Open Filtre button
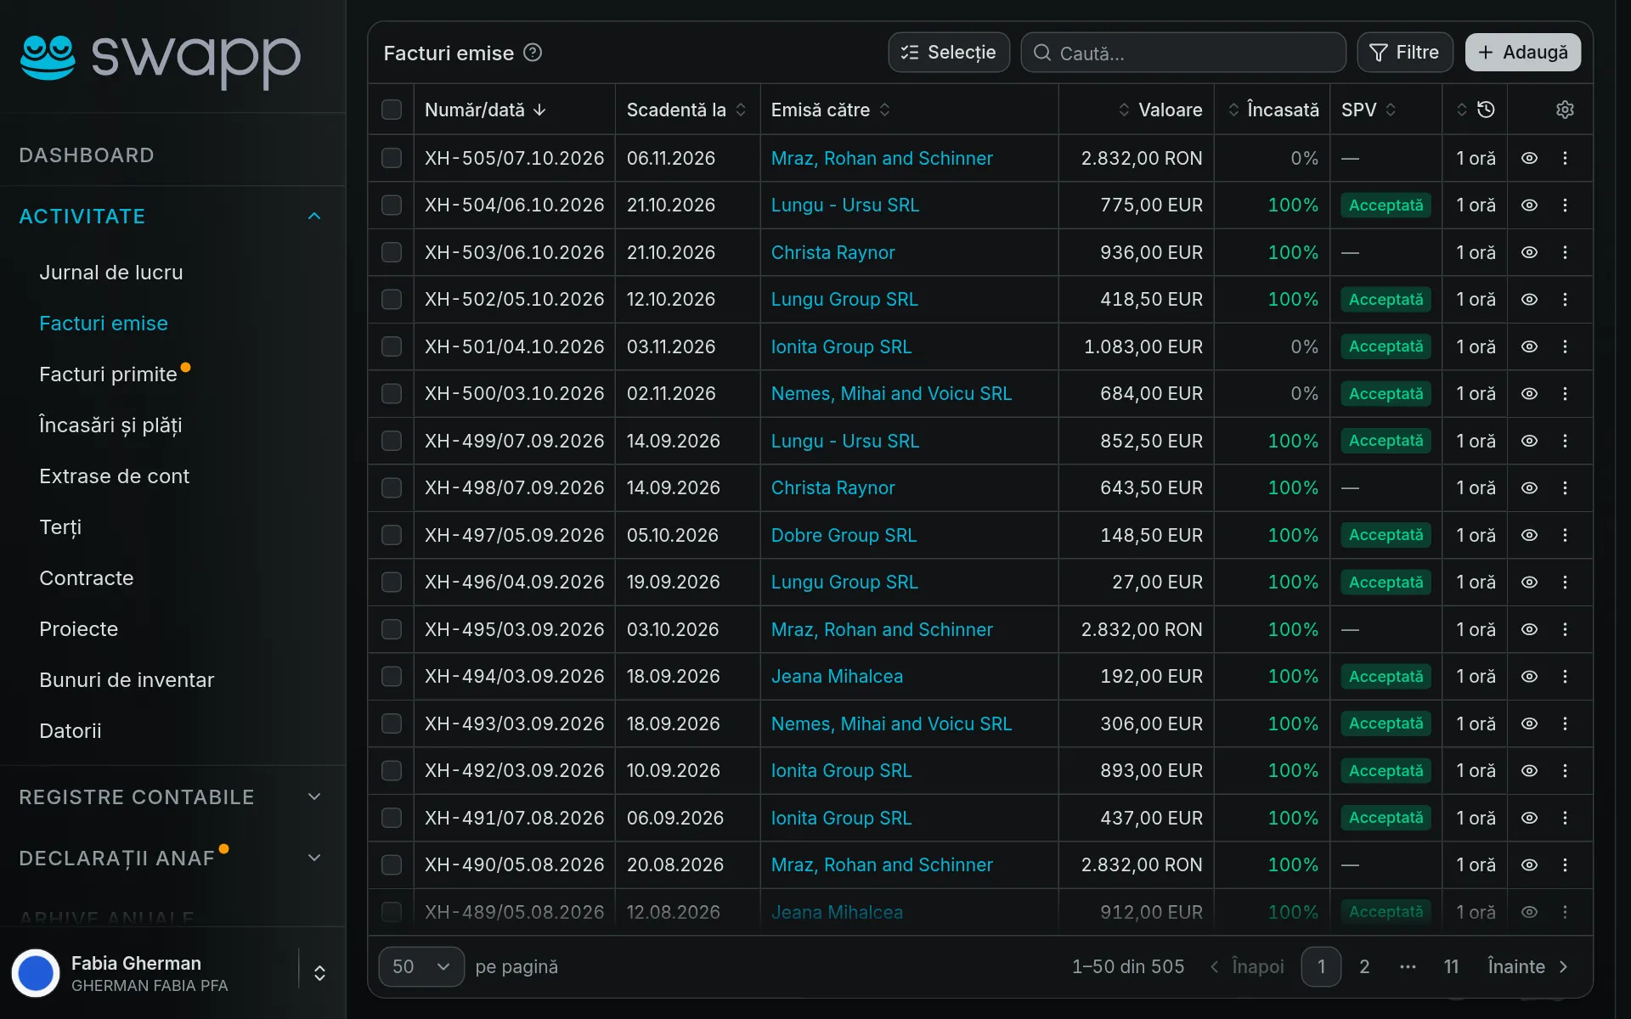Viewport: 1631px width, 1019px height. [1405, 53]
